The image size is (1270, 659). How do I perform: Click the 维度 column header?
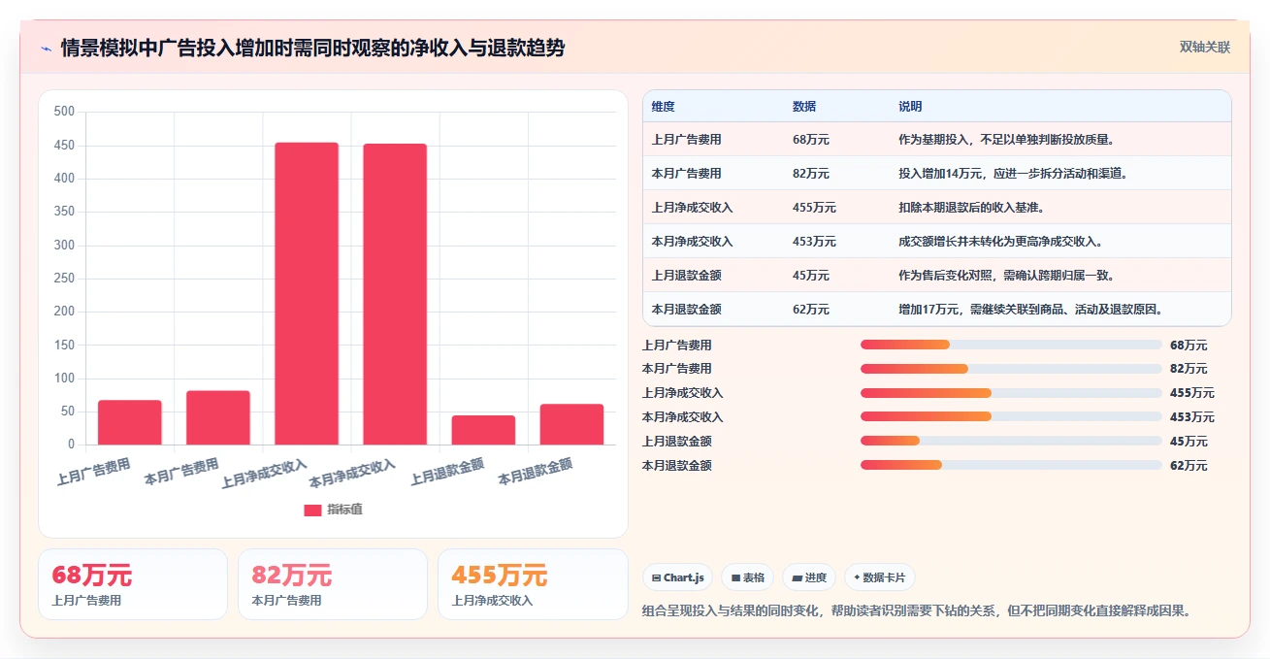click(x=664, y=107)
